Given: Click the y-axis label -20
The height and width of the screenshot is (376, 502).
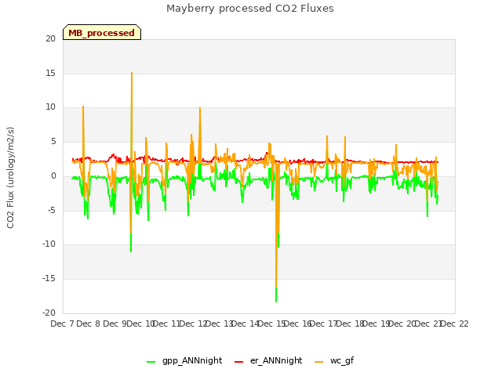Looking at the screenshot, I should tap(49, 313).
